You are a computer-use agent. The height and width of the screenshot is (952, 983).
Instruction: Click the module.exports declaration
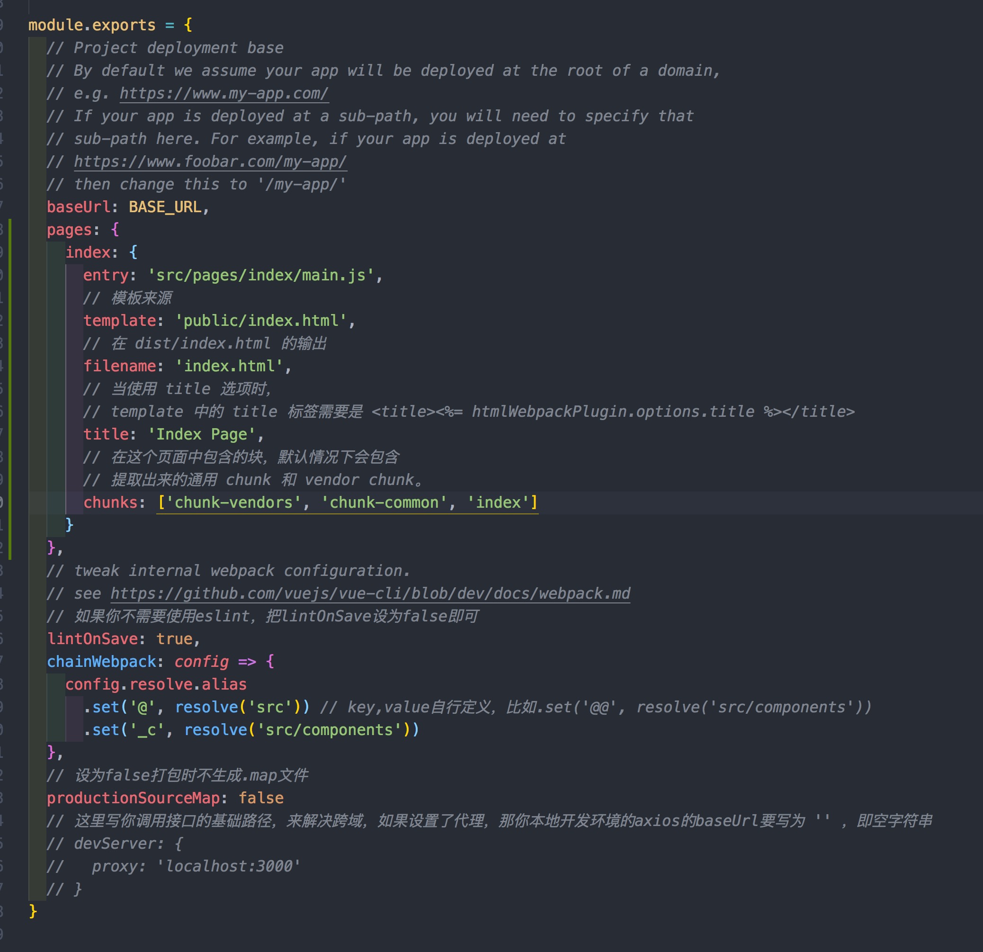point(92,25)
